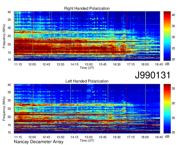Click the 11:15 time tick of Right Handed plot
This screenshot has width=178, height=145.
click(18, 64)
